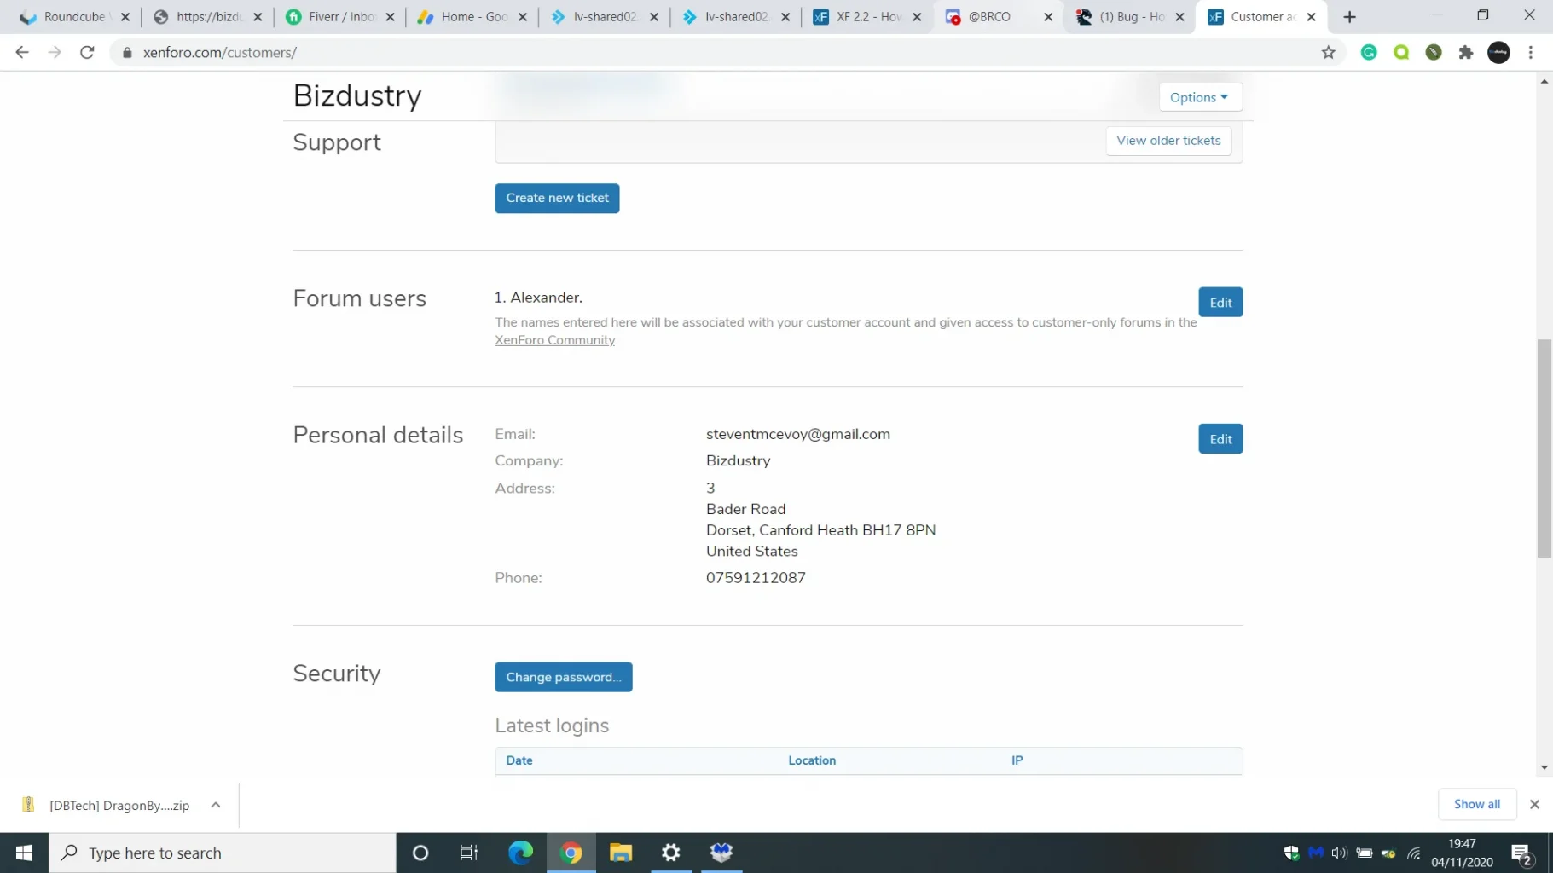Image resolution: width=1553 pixels, height=873 pixels.
Task: Edit the Forum users section
Action: (1220, 303)
